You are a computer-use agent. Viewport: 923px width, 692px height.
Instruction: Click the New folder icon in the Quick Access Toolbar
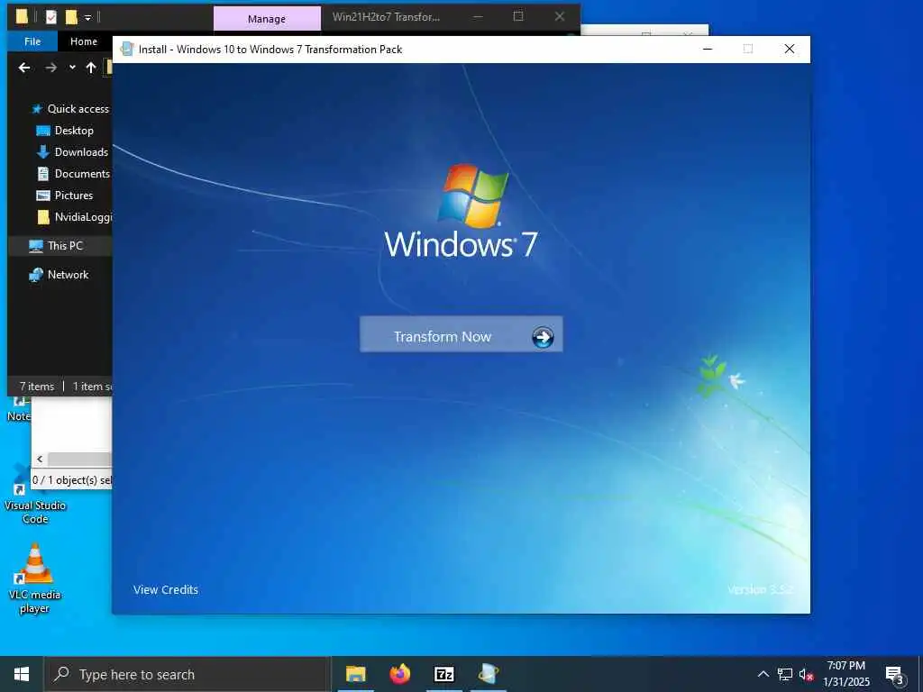71,17
